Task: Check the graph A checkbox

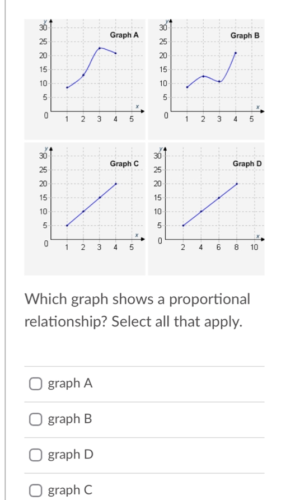Action: pos(35,384)
